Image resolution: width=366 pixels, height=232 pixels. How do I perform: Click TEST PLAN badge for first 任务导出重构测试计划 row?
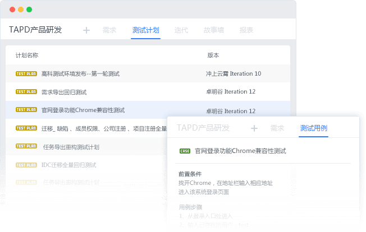[x=26, y=146]
